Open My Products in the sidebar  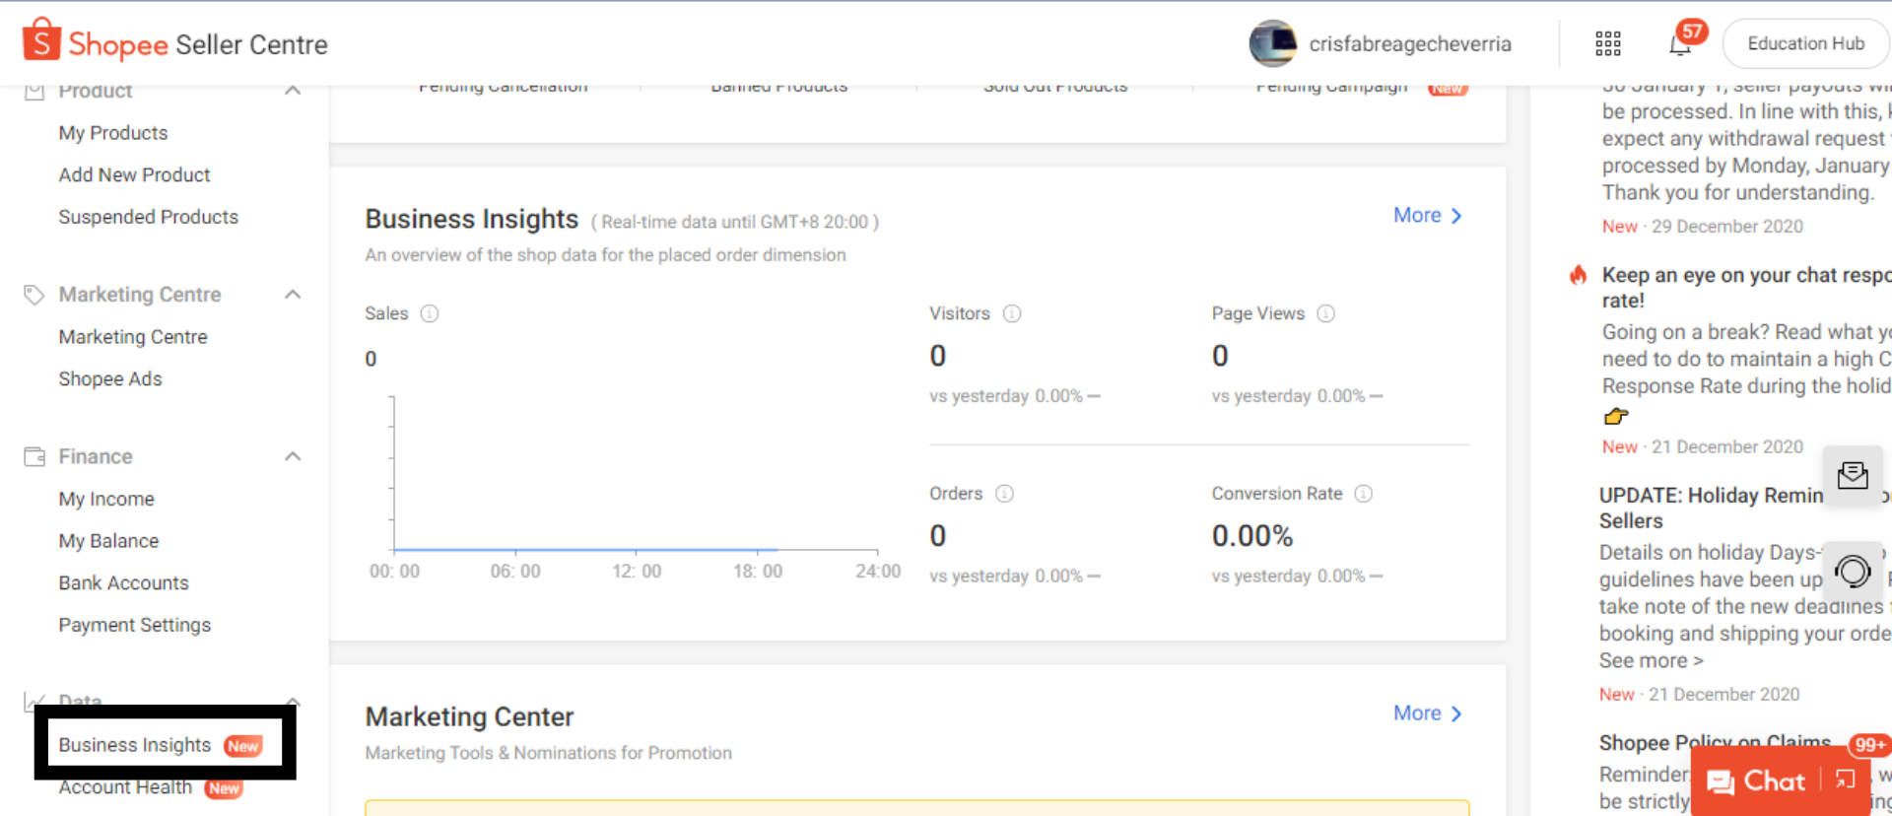[113, 133]
